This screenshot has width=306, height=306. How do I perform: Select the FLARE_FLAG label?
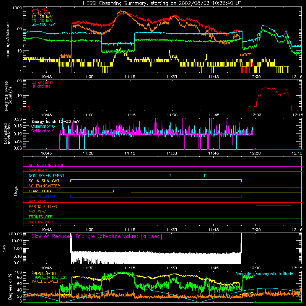[x=40, y=191]
